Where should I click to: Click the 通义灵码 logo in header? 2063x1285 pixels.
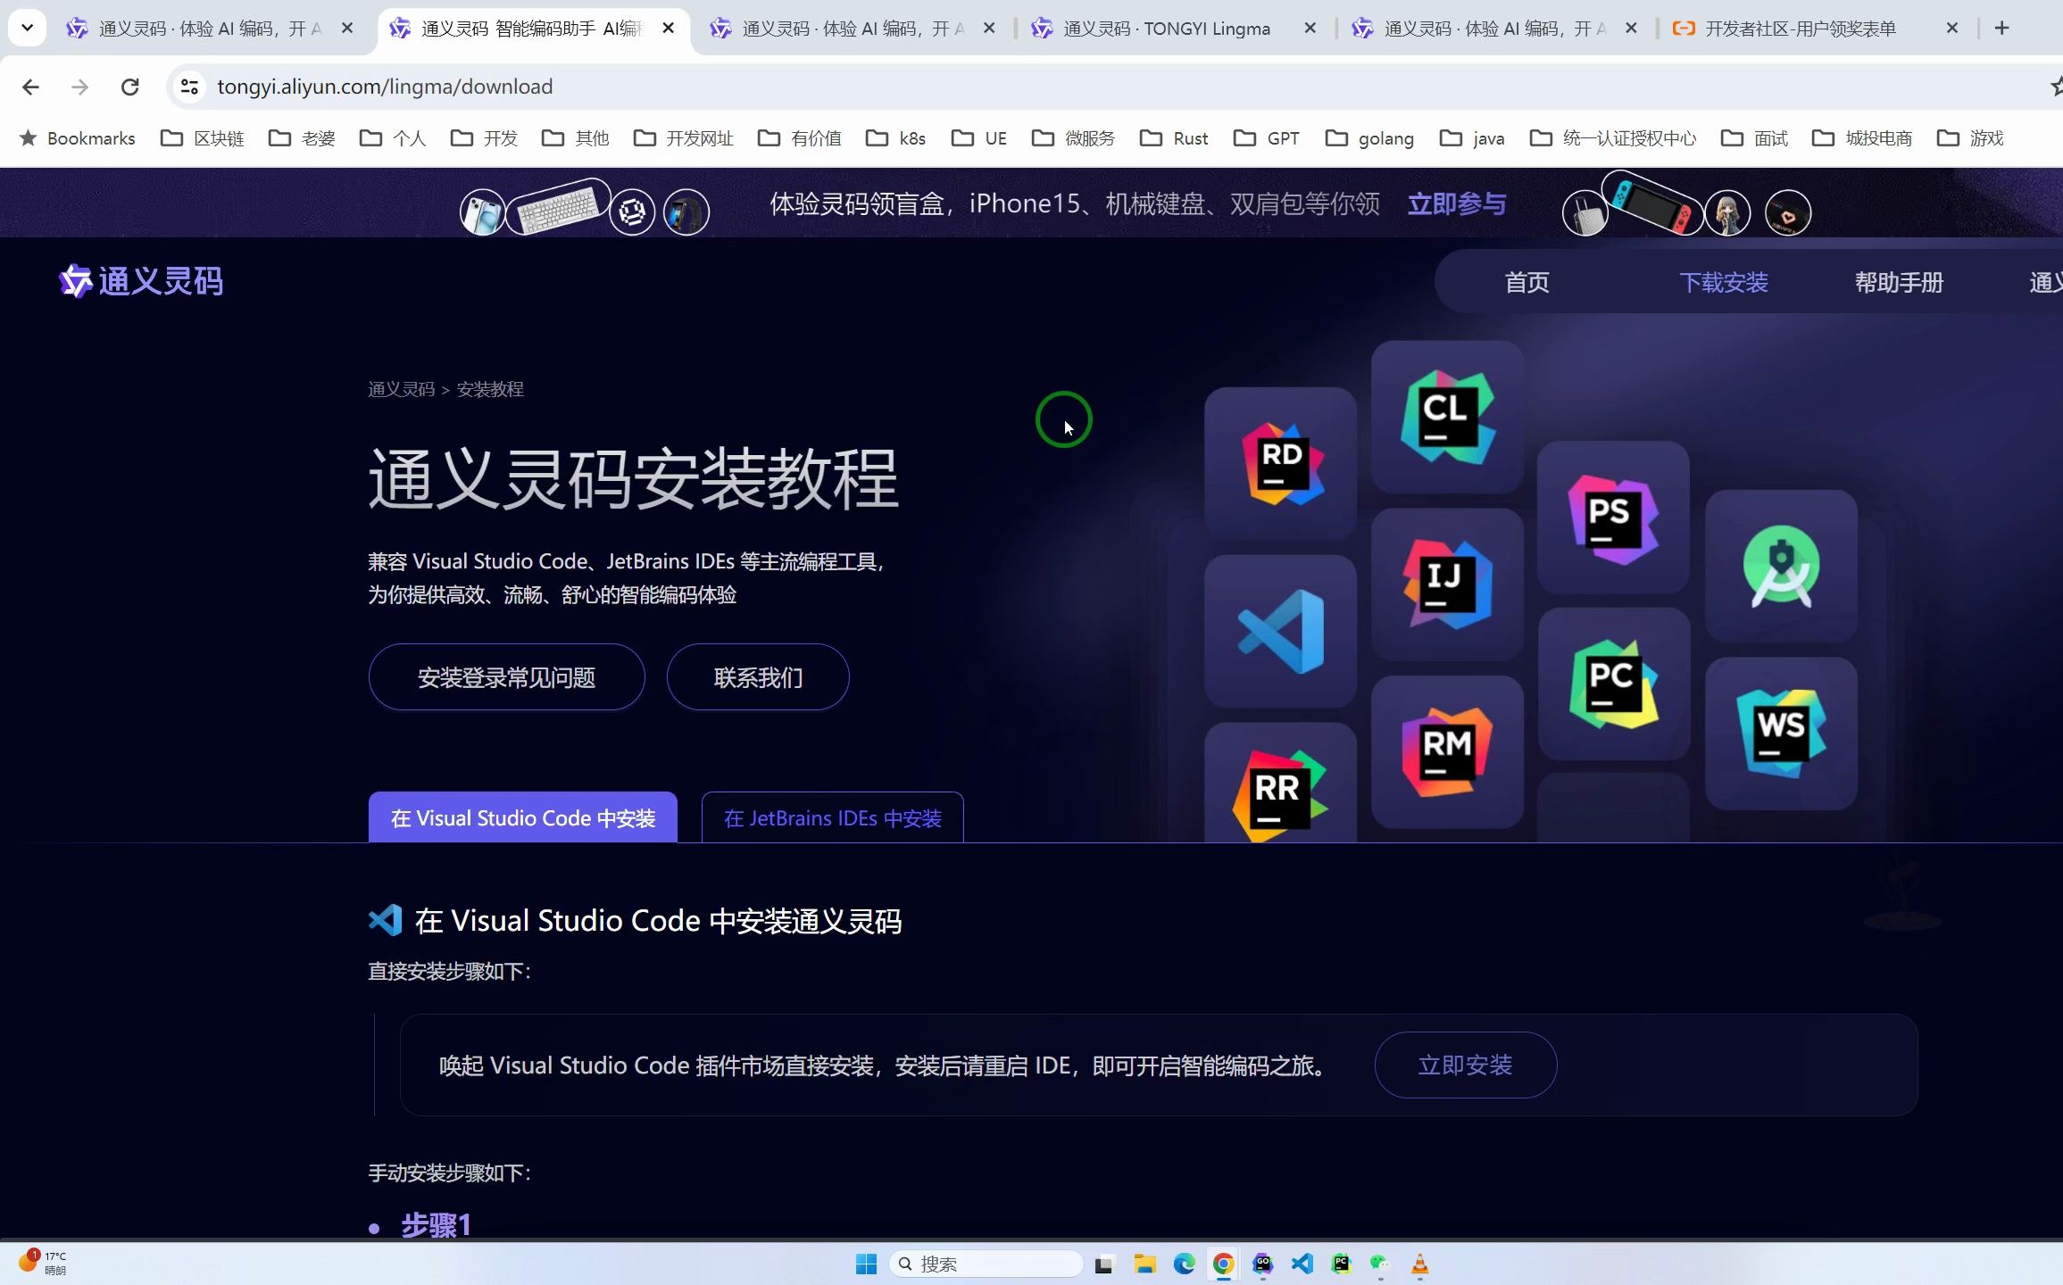(x=141, y=281)
